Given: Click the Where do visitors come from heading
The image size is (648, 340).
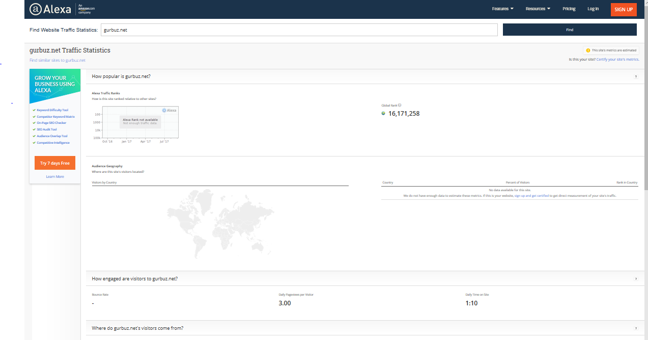Looking at the screenshot, I should (137, 328).
